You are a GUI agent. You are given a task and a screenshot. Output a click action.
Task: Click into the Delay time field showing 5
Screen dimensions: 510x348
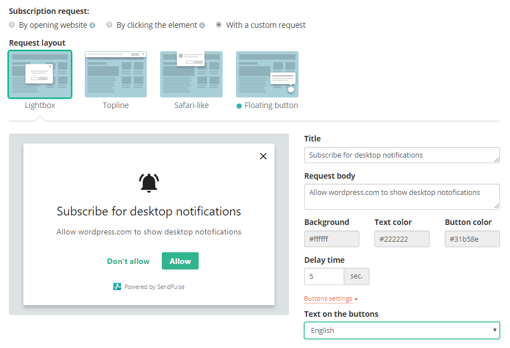pos(324,276)
